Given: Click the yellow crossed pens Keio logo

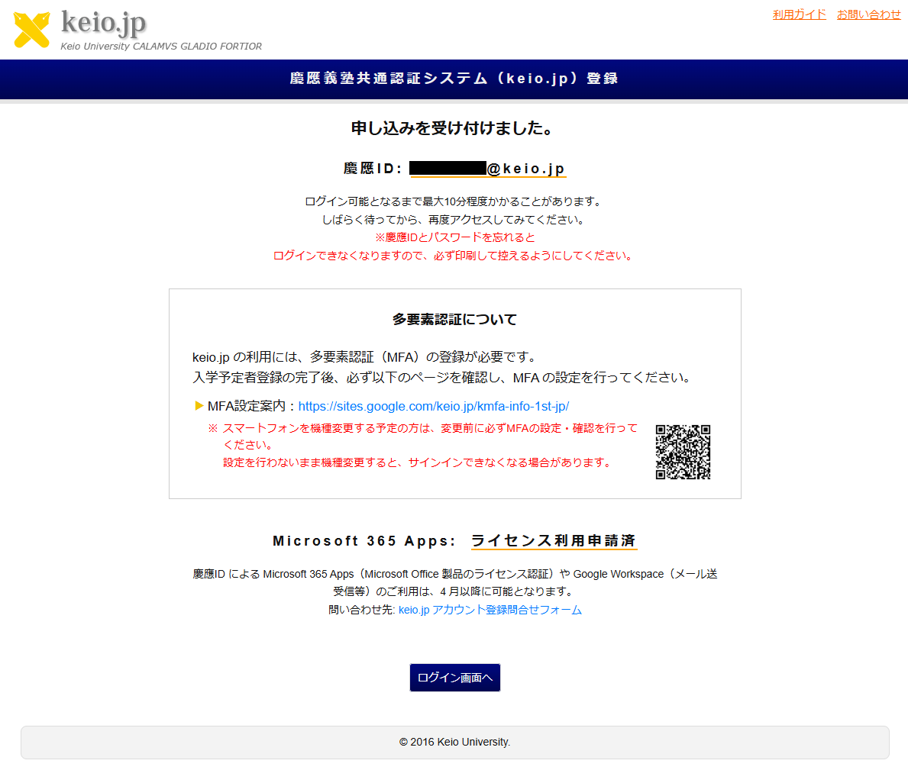Looking at the screenshot, I should click(x=31, y=29).
